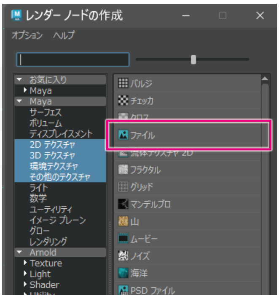Expand the Arnold Shader category
Viewport: 279px width, 295px height.
[x=26, y=285]
